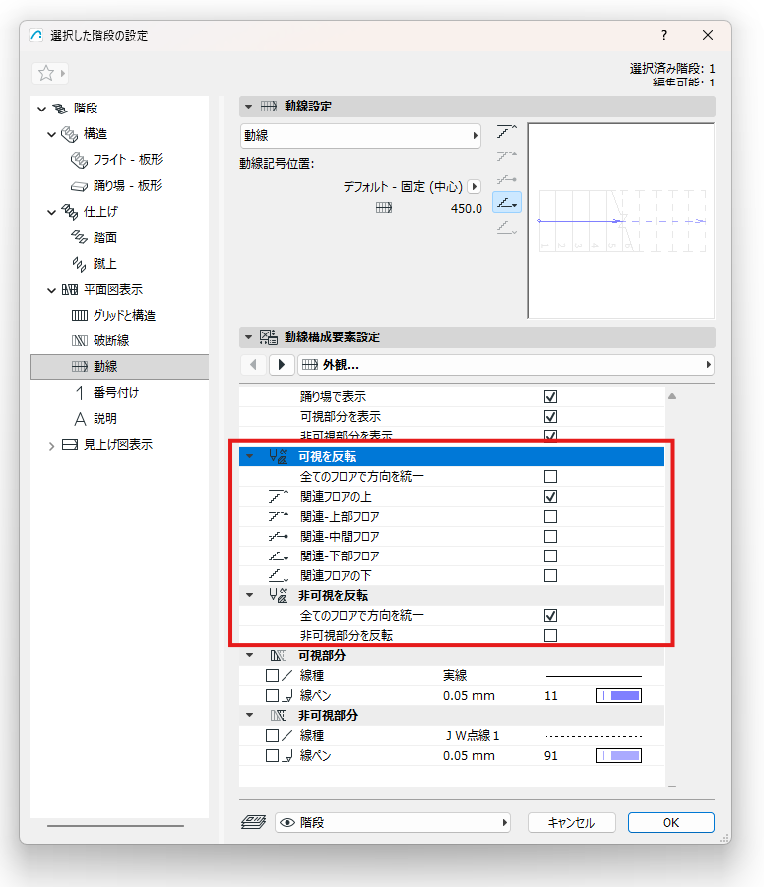The width and height of the screenshot is (764, 887).
Task: Click the 動線構成要素設定 panel header icon
Action: [269, 337]
